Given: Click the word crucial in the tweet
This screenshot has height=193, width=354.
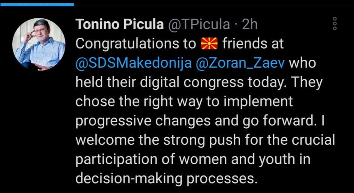Looking at the screenshot, I should coord(313,140).
